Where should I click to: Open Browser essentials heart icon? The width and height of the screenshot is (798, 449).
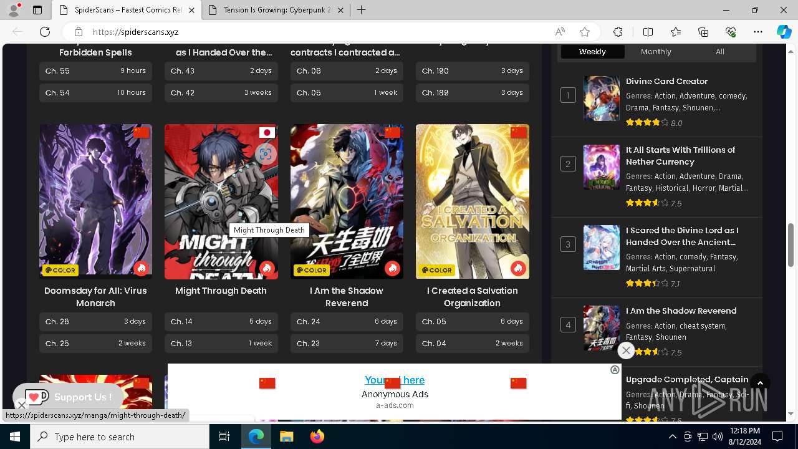click(x=731, y=32)
